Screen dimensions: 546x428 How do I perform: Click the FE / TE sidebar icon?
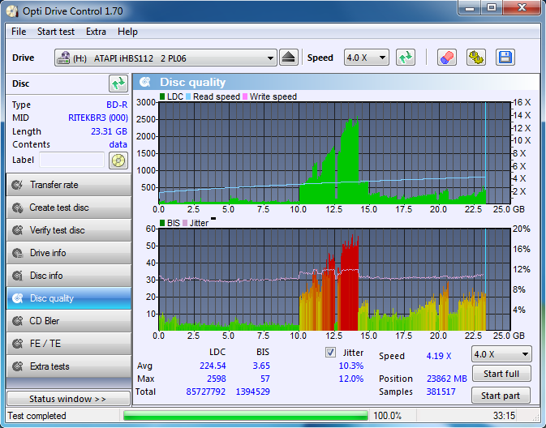[17, 344]
